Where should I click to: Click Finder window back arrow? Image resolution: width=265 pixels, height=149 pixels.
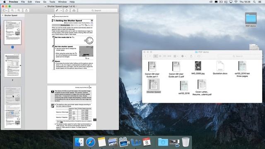point(145,56)
